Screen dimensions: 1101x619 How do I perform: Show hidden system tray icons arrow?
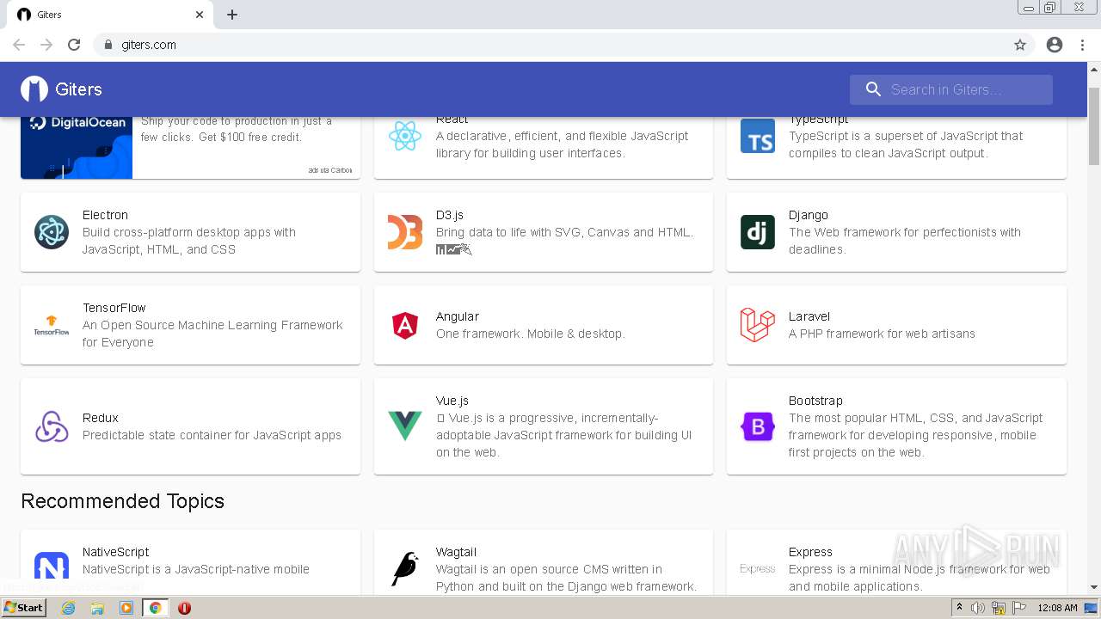tap(959, 608)
